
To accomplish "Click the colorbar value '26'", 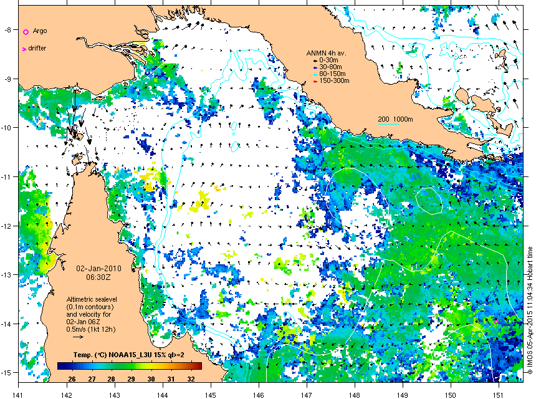I will click(72, 379).
